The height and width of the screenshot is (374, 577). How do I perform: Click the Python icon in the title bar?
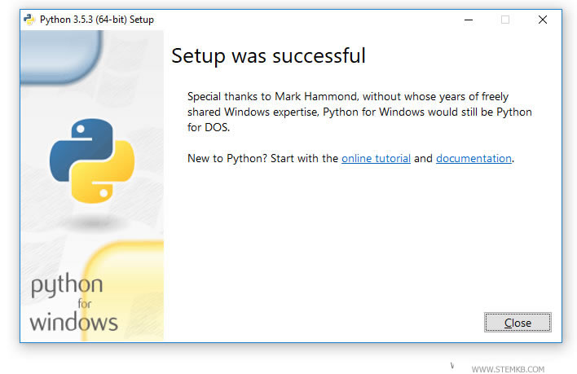(x=29, y=20)
